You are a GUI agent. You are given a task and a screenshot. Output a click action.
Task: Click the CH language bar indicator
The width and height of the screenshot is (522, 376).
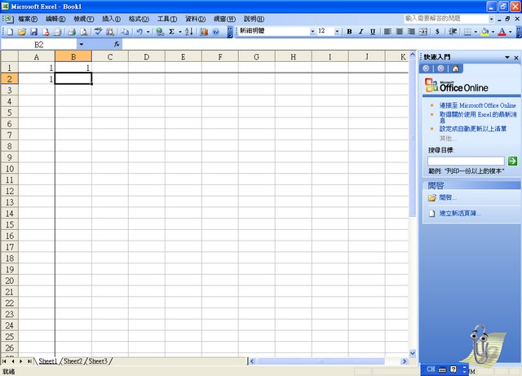431,369
